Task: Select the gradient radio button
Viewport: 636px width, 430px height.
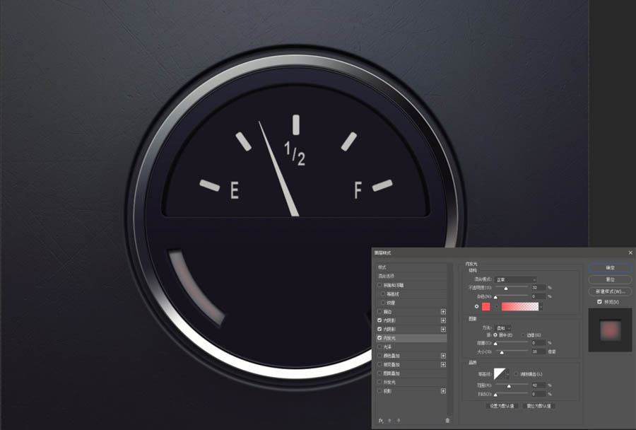Action: (x=497, y=306)
